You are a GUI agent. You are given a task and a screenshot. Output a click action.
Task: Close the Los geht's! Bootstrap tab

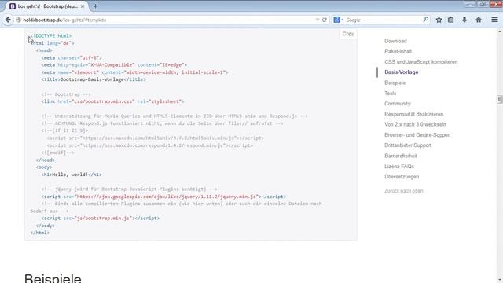[83, 6]
